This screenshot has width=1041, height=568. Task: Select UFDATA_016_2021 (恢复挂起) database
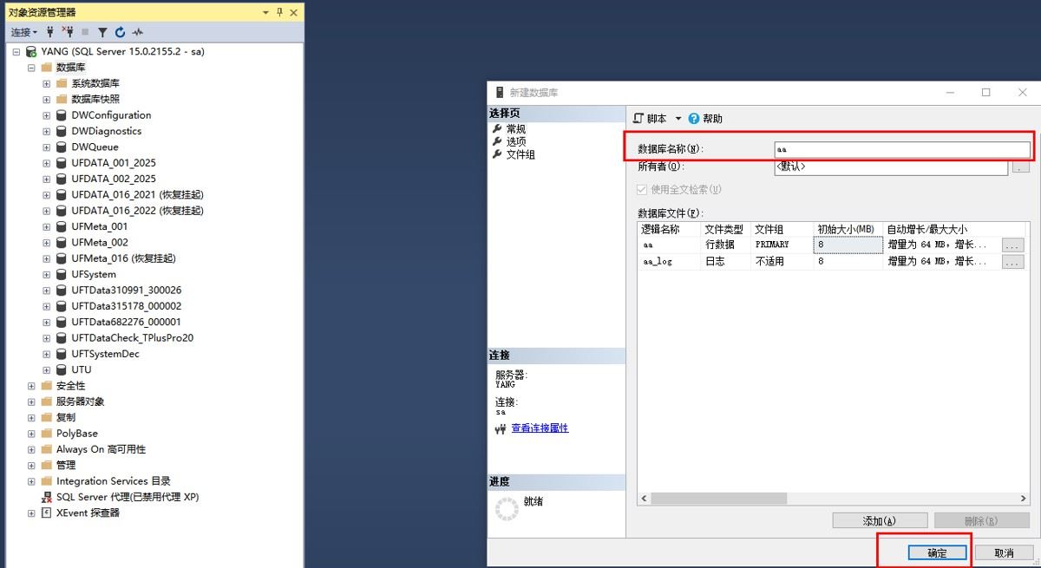tap(137, 194)
